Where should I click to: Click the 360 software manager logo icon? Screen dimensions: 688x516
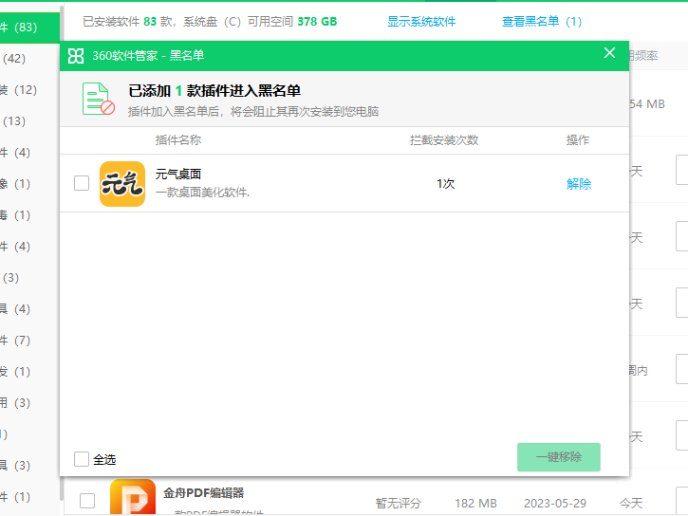click(x=76, y=56)
